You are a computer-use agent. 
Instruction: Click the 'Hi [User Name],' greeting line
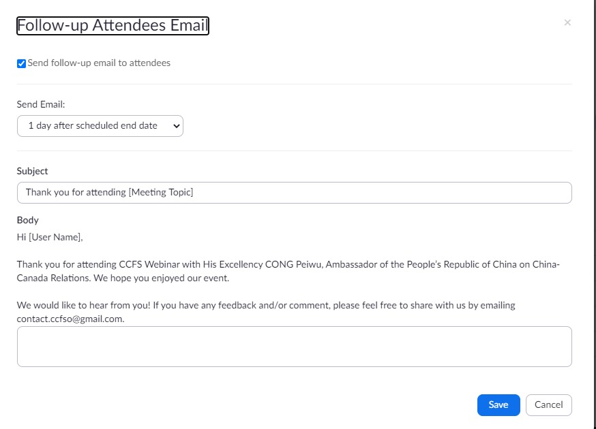pos(50,237)
